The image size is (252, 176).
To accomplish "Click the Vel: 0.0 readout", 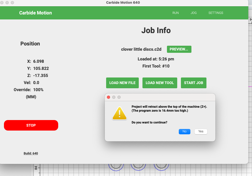I will click(32, 83).
